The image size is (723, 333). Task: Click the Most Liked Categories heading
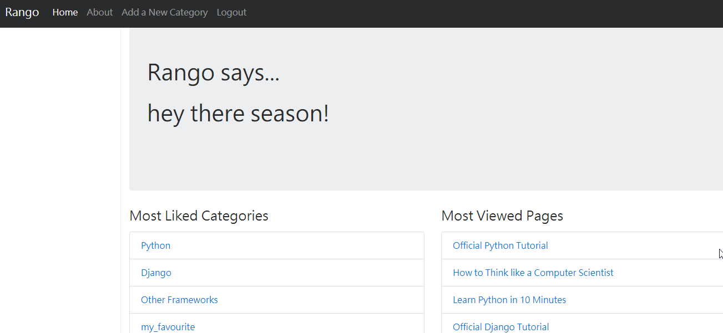199,216
